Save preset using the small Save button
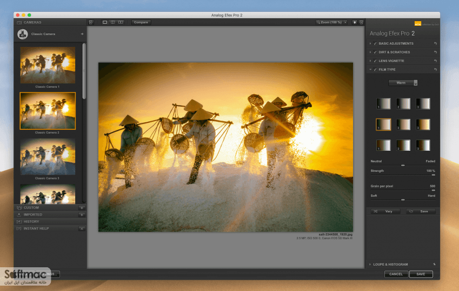This screenshot has width=459, height=291. tap(421, 211)
